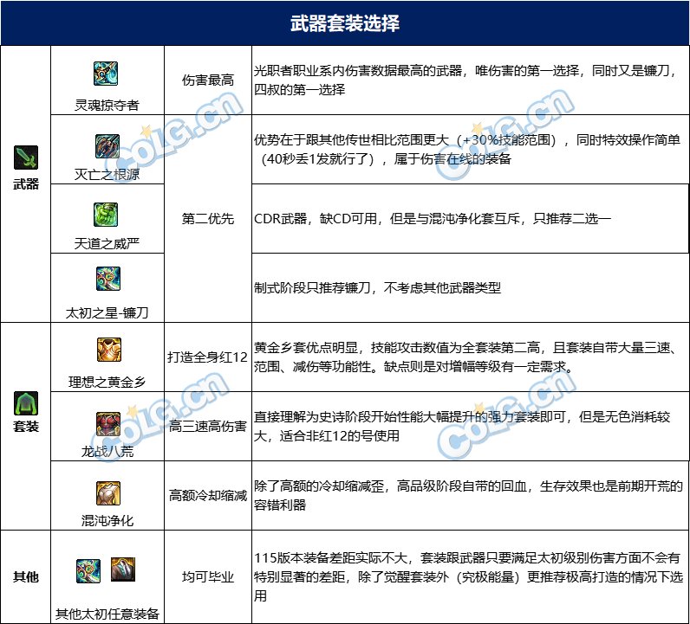Screen dimensions: 690x624
Task: Select the 灭亡之根源 weapon icon
Action: coord(107,145)
